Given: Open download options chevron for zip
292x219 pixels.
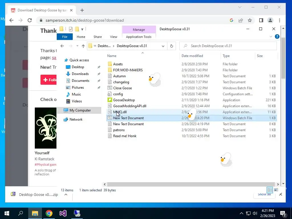Looking at the screenshot, I should tap(66, 194).
